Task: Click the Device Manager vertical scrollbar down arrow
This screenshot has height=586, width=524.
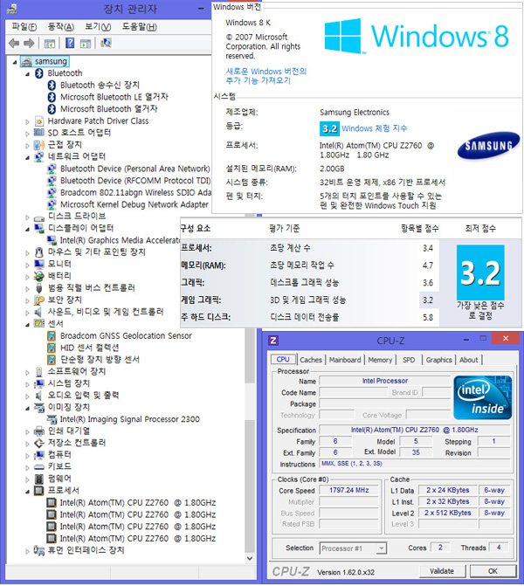Action: click(x=250, y=558)
